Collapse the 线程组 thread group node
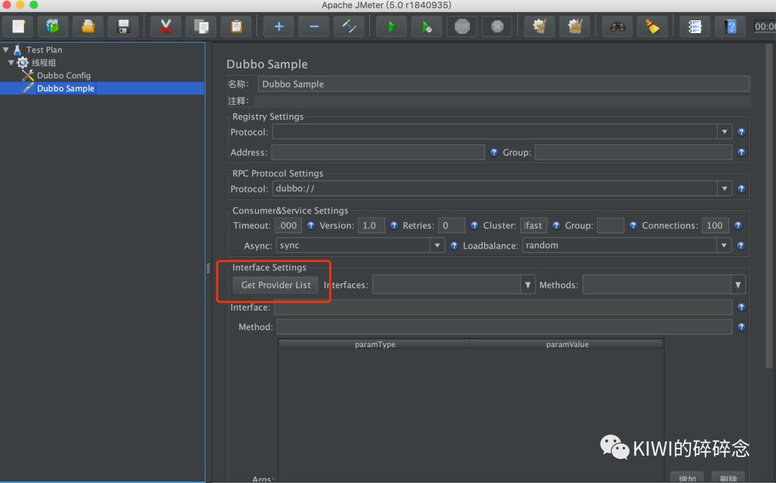Screen dimensions: 776x483 point(11,63)
